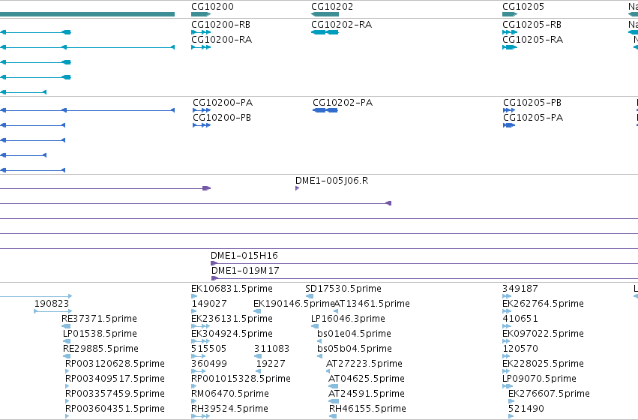The width and height of the screenshot is (638, 420).
Task: Click RM06470.5prime EST label
Action: point(230,394)
